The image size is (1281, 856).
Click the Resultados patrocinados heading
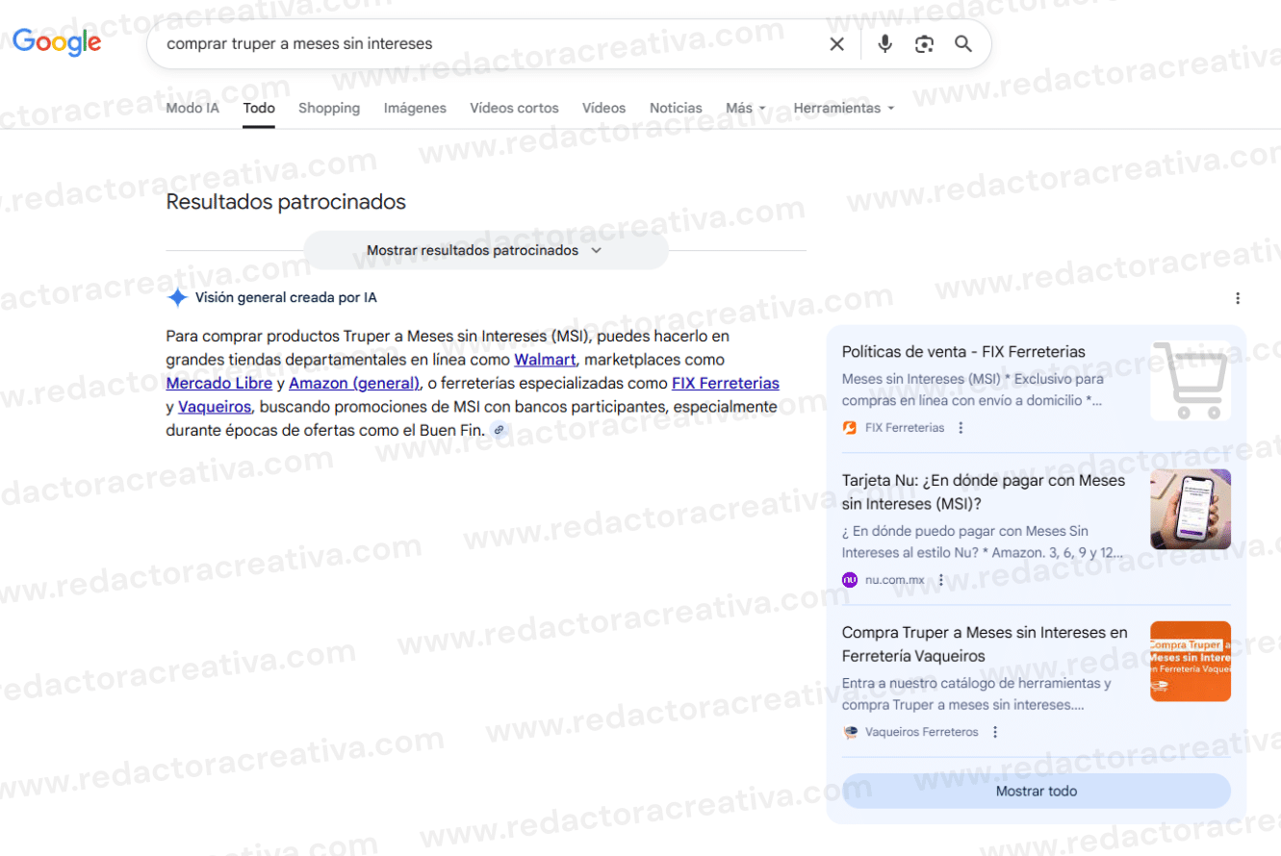click(286, 202)
